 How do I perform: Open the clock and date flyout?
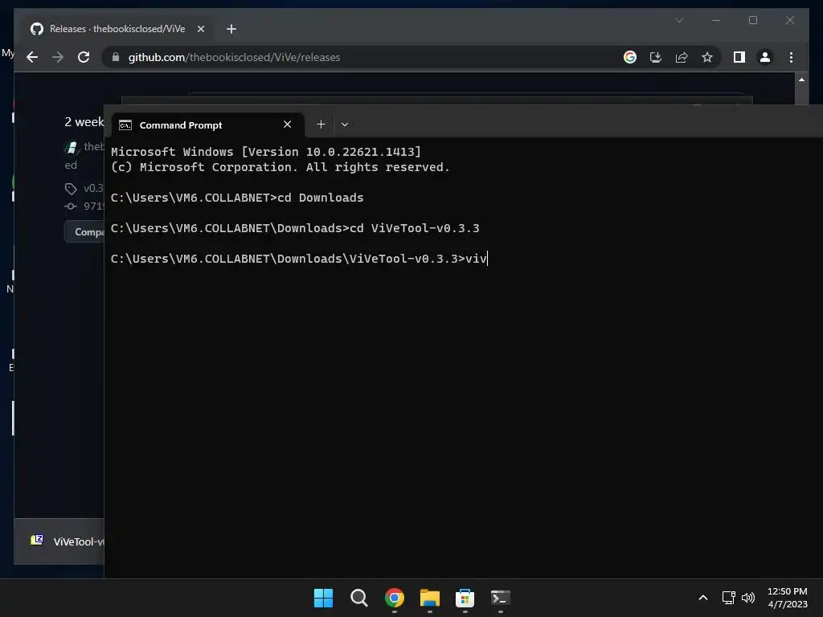tap(788, 598)
